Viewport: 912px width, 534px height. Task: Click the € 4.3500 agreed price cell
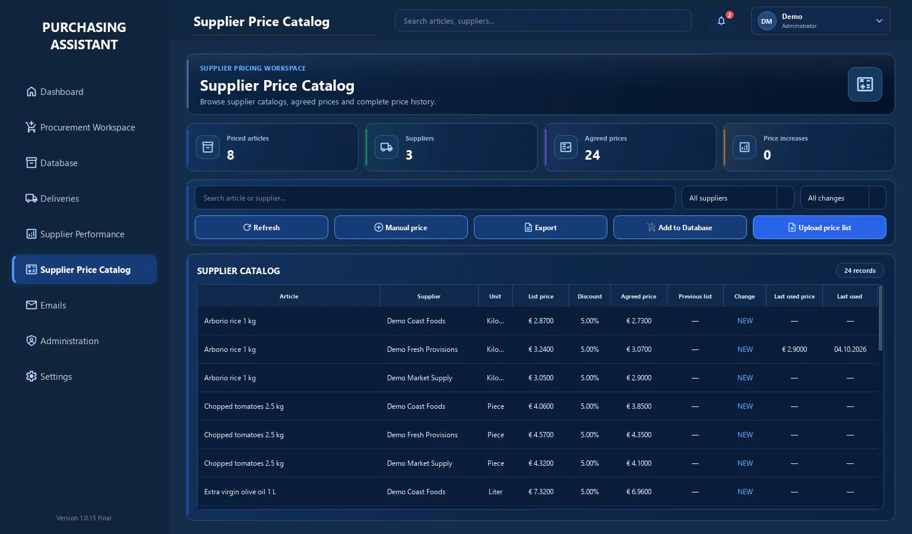639,435
